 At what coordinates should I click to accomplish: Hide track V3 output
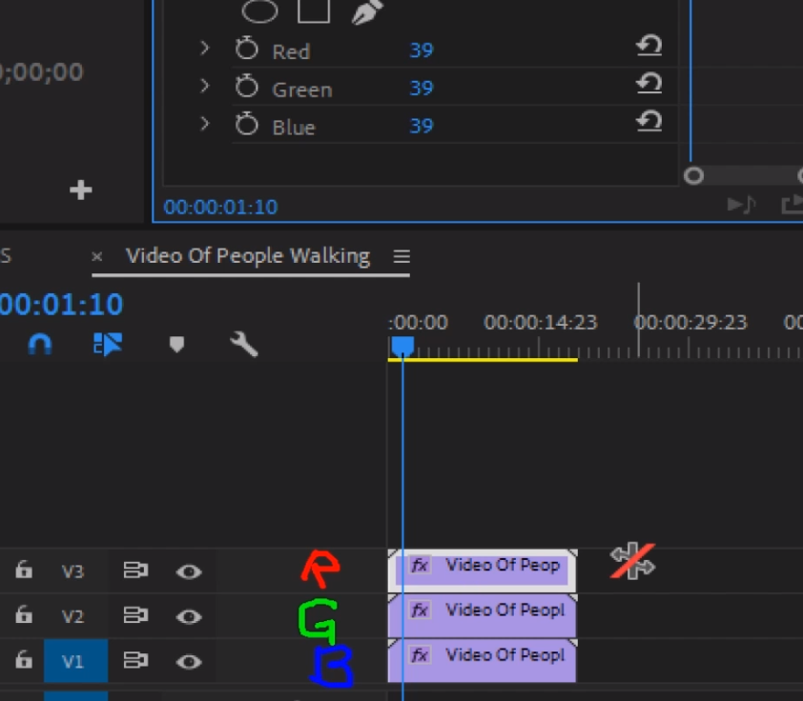(189, 571)
